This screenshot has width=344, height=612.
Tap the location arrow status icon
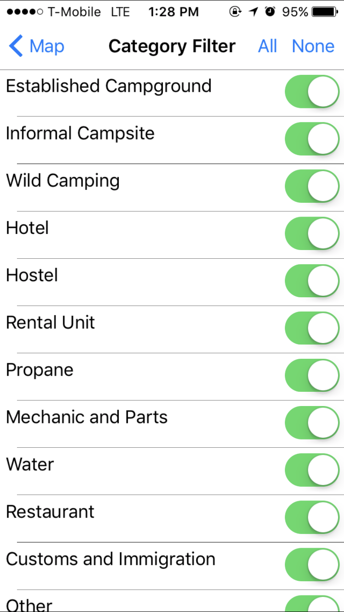pos(253,12)
